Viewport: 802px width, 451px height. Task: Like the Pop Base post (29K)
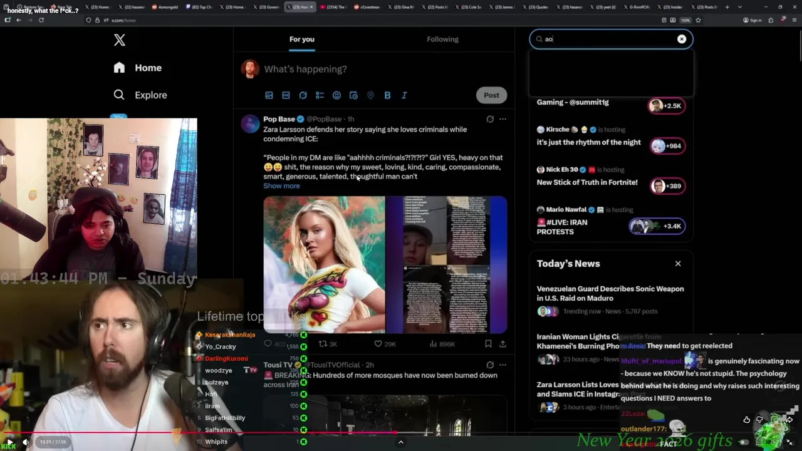click(x=384, y=344)
